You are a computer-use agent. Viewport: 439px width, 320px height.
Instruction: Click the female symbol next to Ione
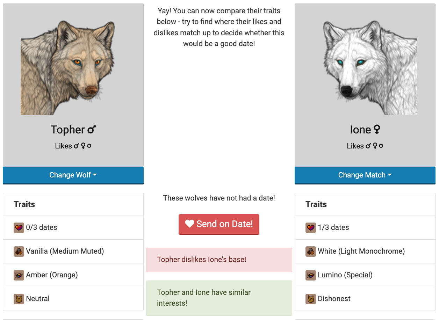point(377,130)
